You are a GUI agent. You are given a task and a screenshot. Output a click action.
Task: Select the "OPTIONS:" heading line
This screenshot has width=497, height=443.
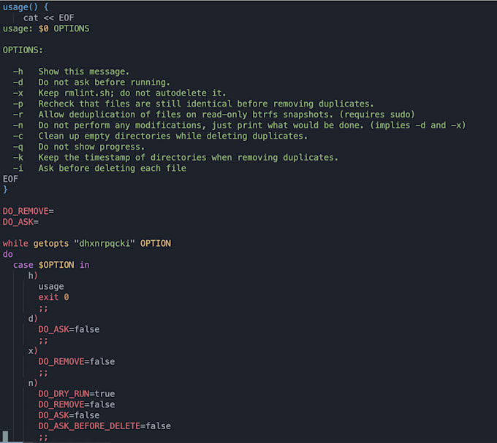point(23,50)
